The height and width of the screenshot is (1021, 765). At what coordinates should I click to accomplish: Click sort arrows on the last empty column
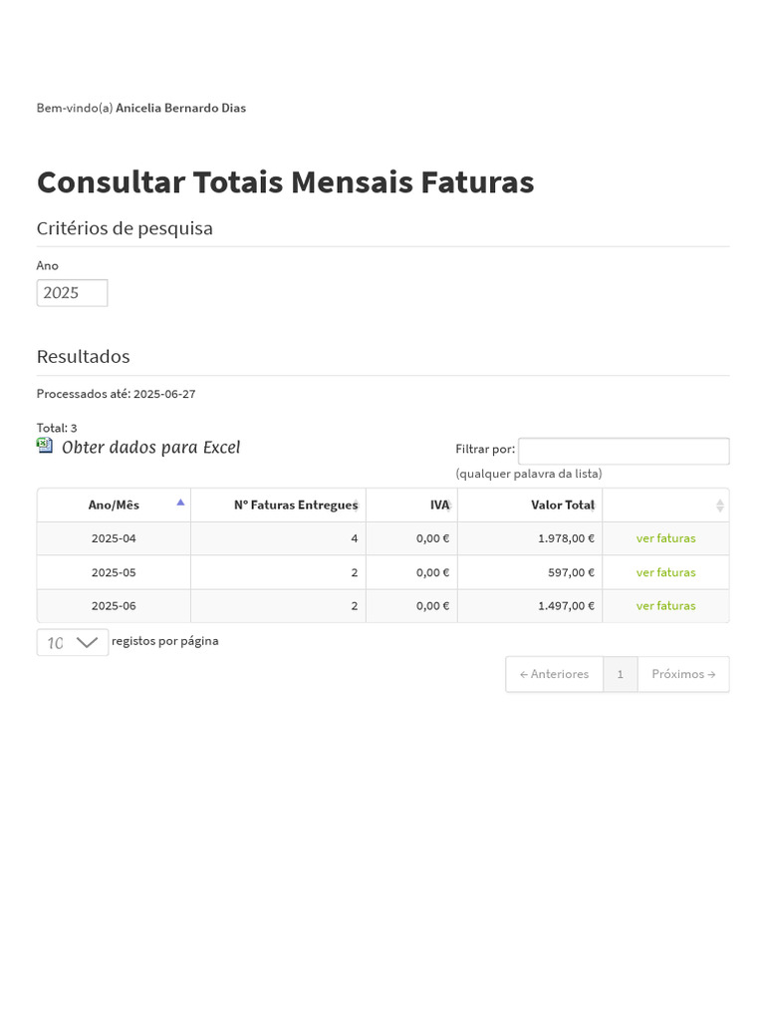pyautogui.click(x=720, y=506)
